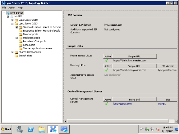Click the show desktop tray icon
The image size is (179, 134).
[x=177, y=129]
